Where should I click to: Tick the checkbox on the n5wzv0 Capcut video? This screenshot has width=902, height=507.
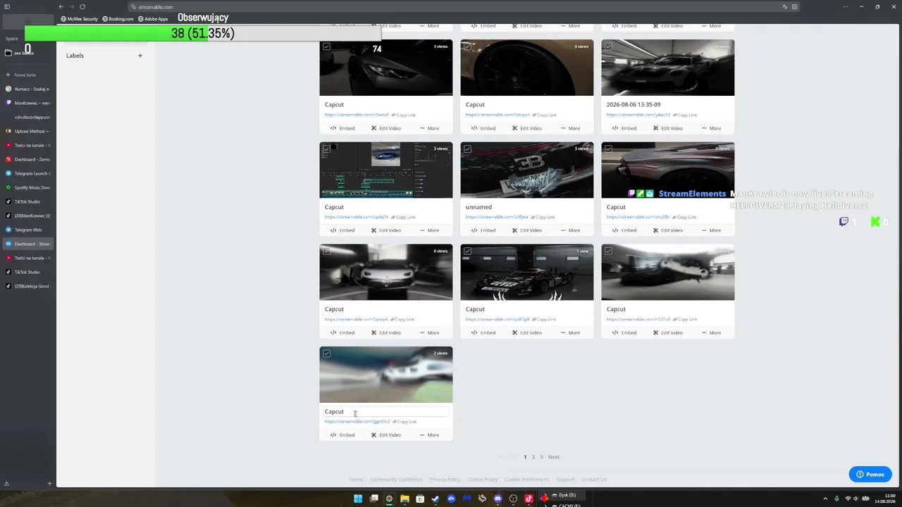point(326,46)
